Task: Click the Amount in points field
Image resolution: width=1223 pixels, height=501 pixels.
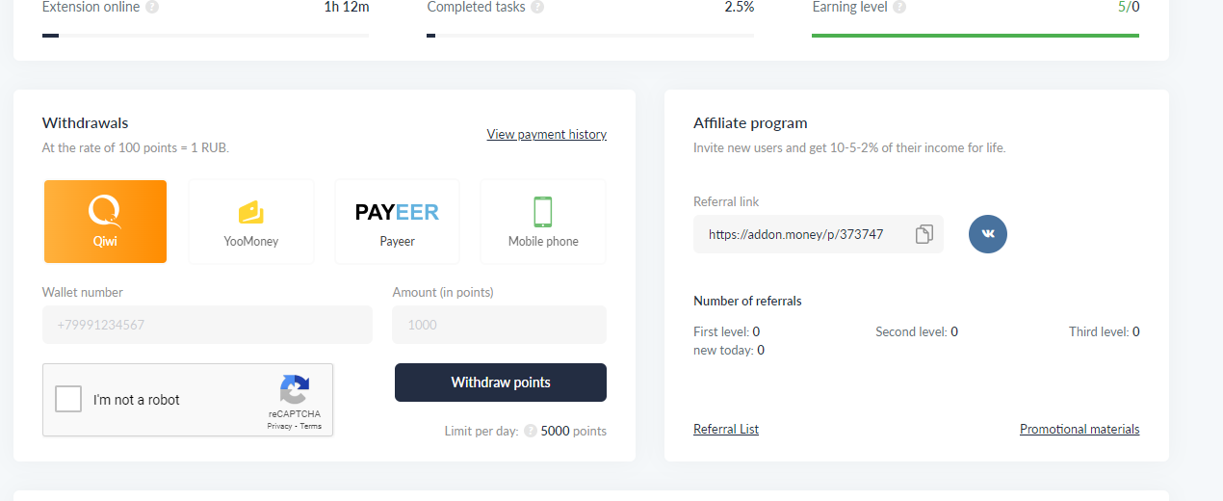Action: pos(499,325)
